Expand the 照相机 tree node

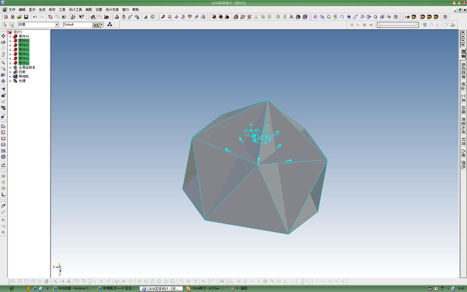click(x=10, y=76)
